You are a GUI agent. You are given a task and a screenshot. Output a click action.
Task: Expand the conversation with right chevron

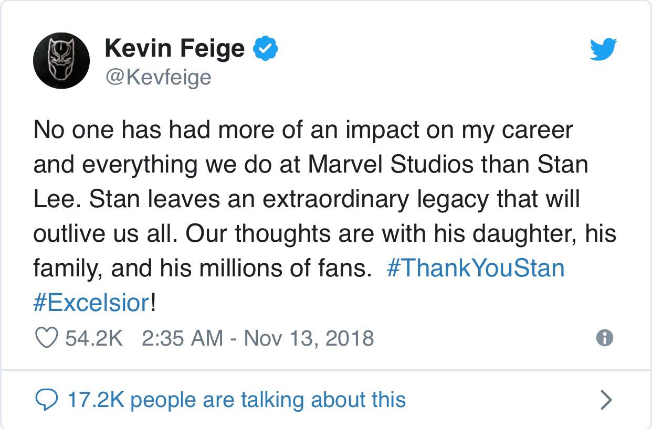[606, 400]
